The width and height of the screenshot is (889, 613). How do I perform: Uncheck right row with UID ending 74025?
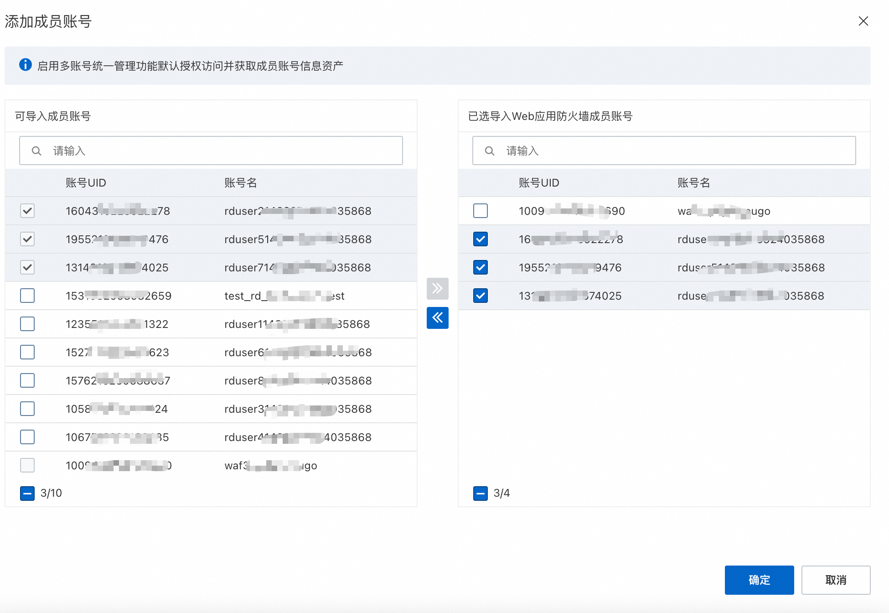click(481, 296)
